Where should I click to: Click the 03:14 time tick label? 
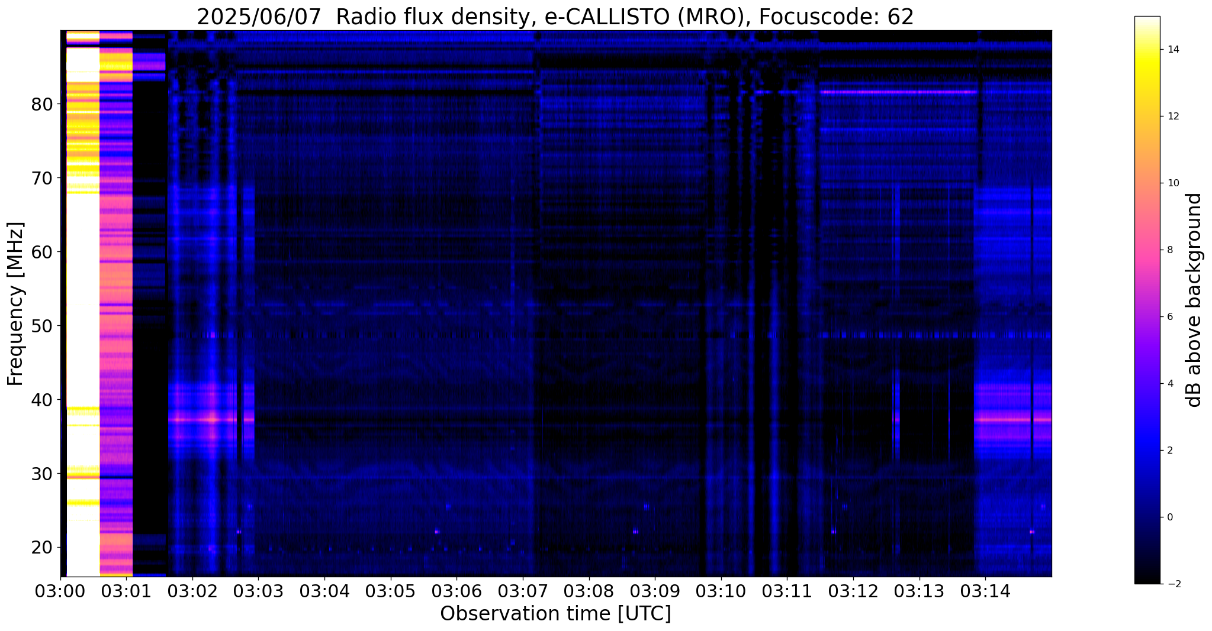985,591
